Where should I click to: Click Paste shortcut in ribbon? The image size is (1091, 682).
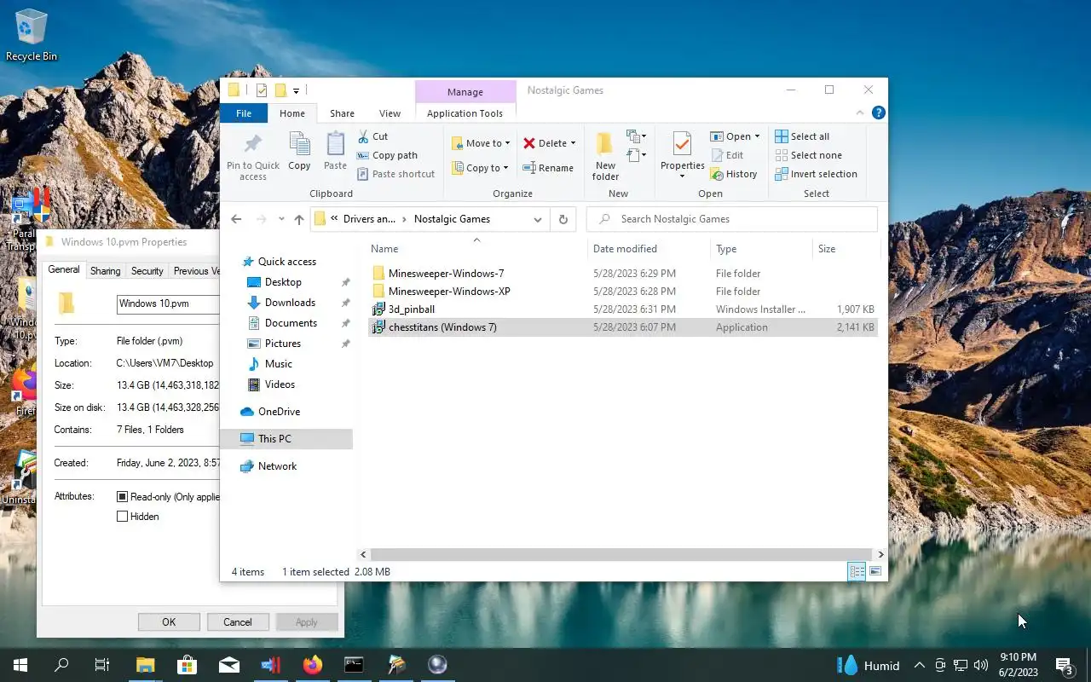pyautogui.click(x=395, y=174)
